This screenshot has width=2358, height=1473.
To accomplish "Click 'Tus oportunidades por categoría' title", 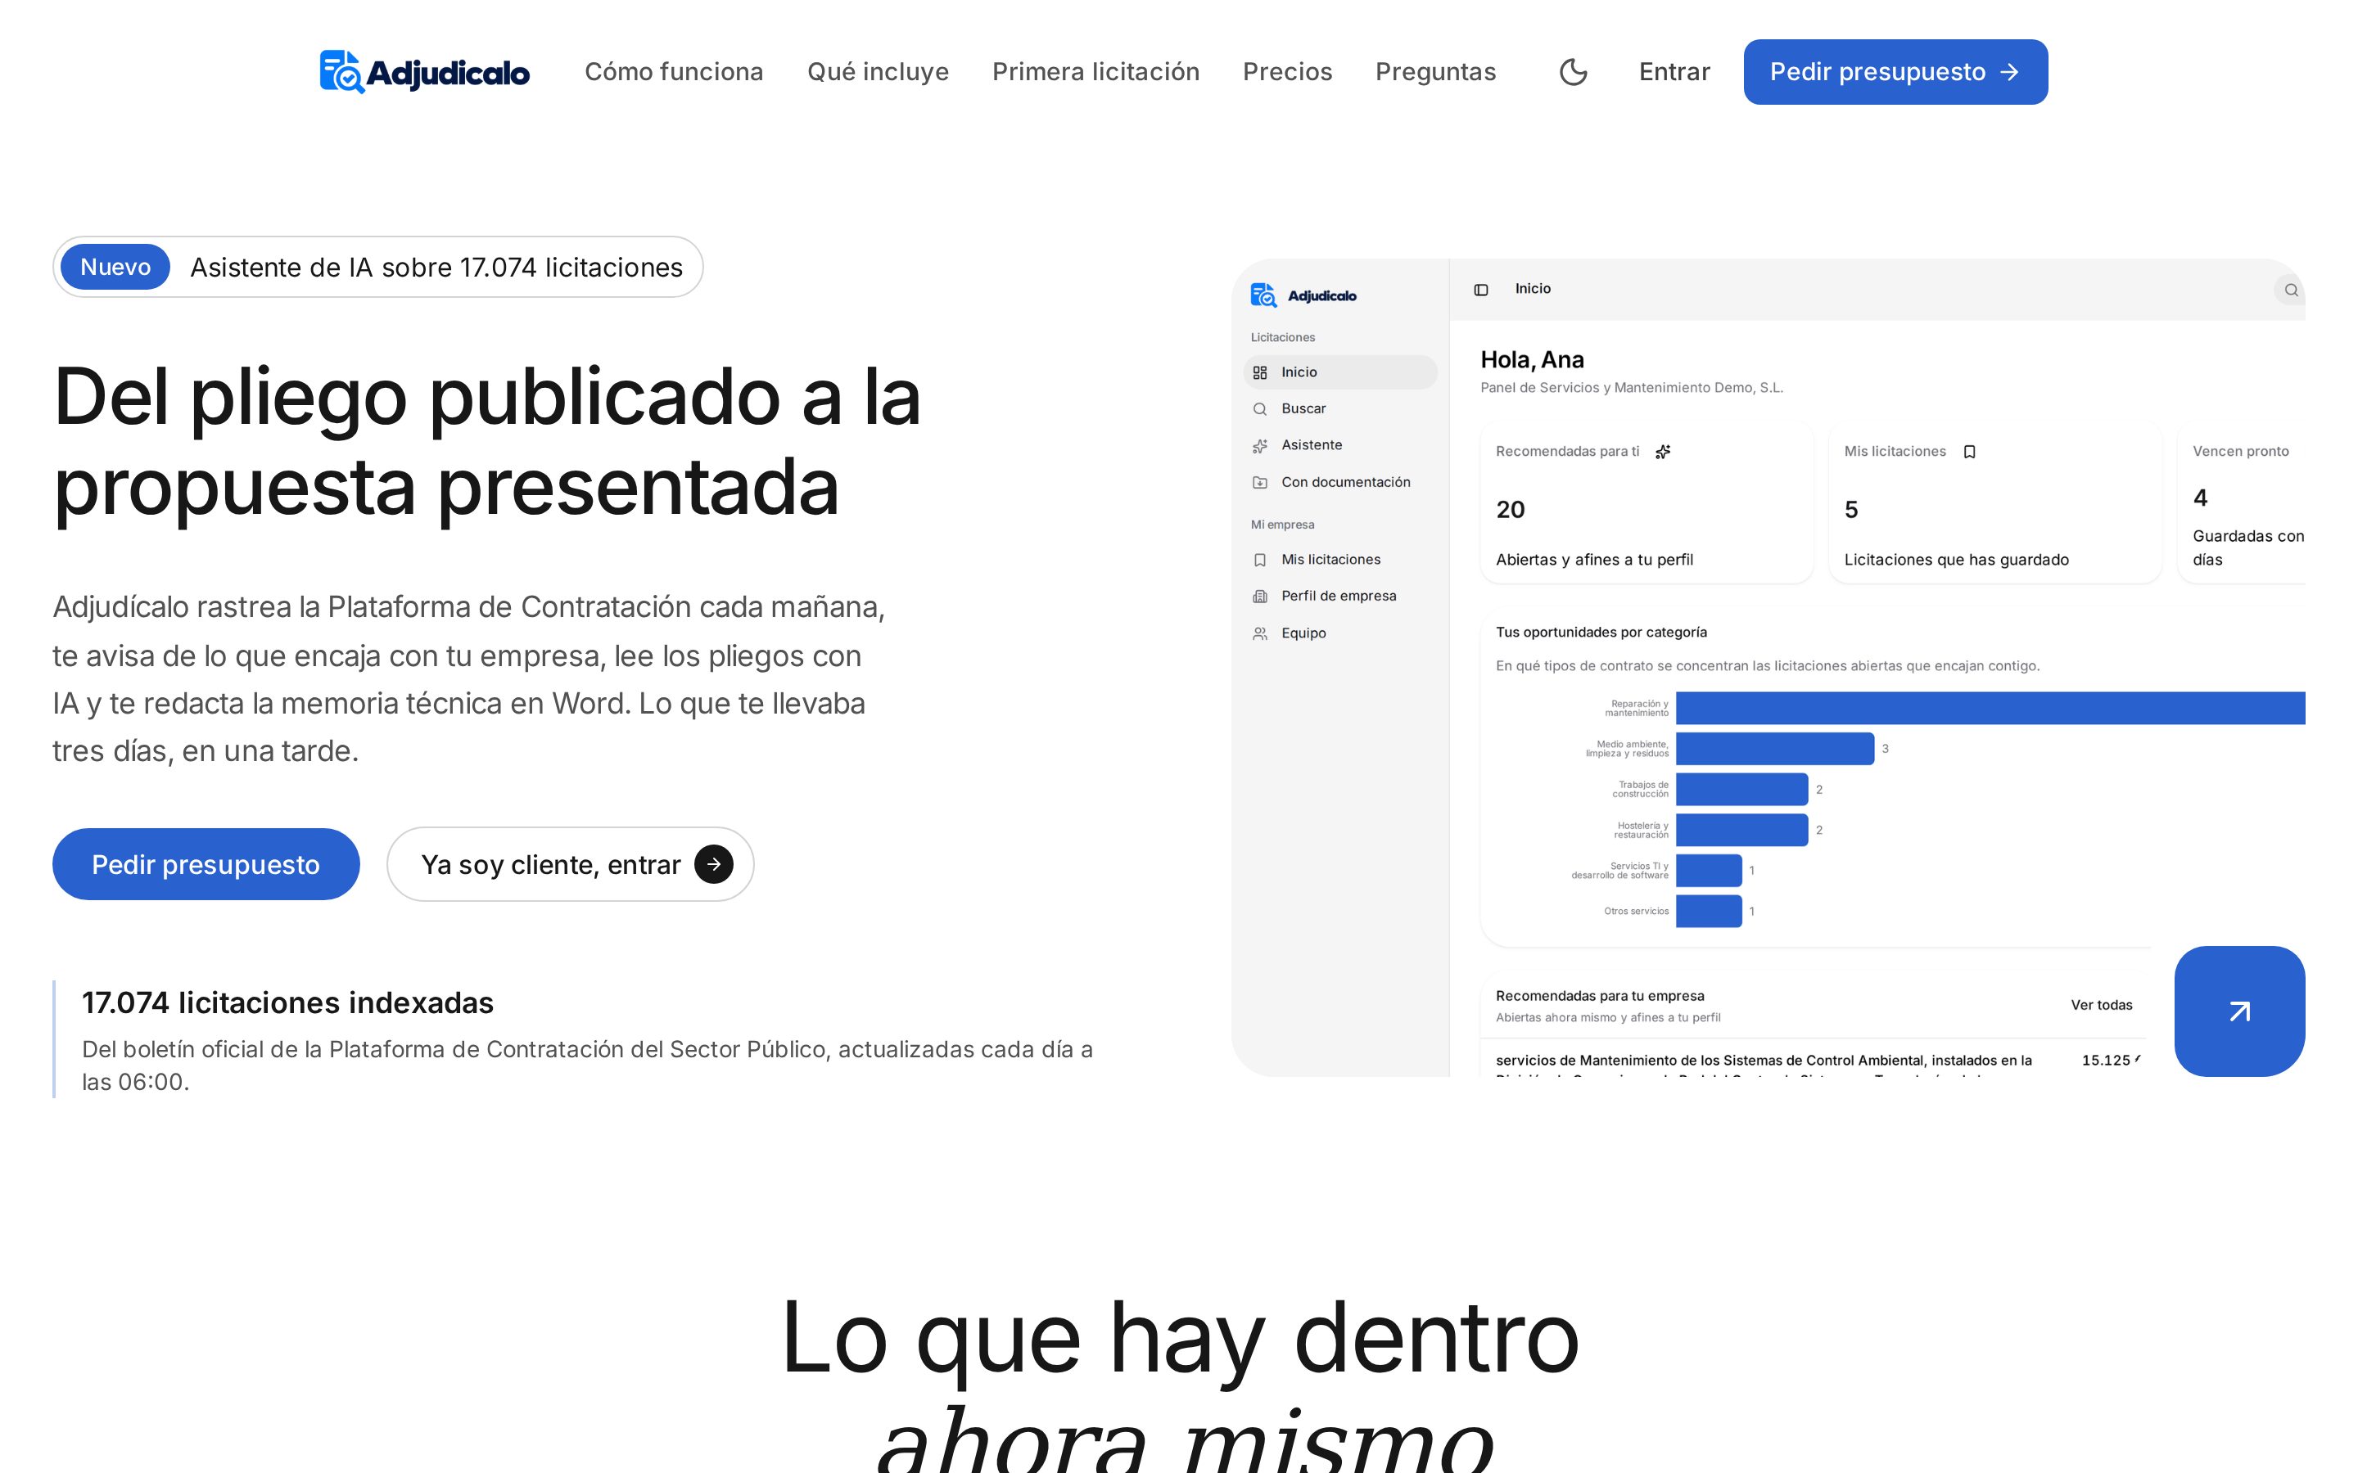I will click(x=1601, y=633).
